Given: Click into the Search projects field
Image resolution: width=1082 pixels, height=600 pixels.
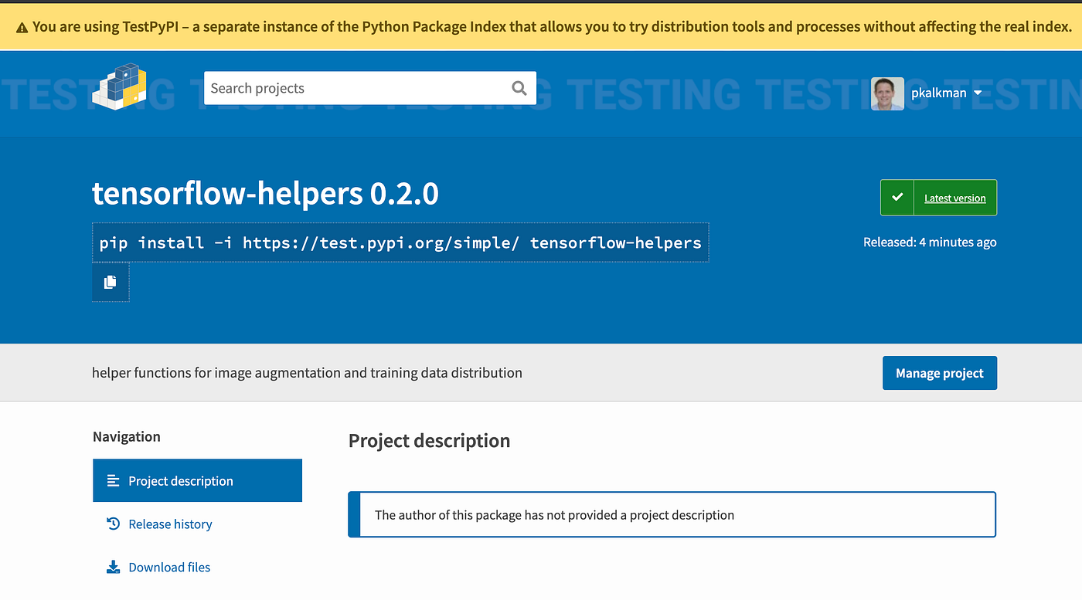Looking at the screenshot, I should point(356,88).
